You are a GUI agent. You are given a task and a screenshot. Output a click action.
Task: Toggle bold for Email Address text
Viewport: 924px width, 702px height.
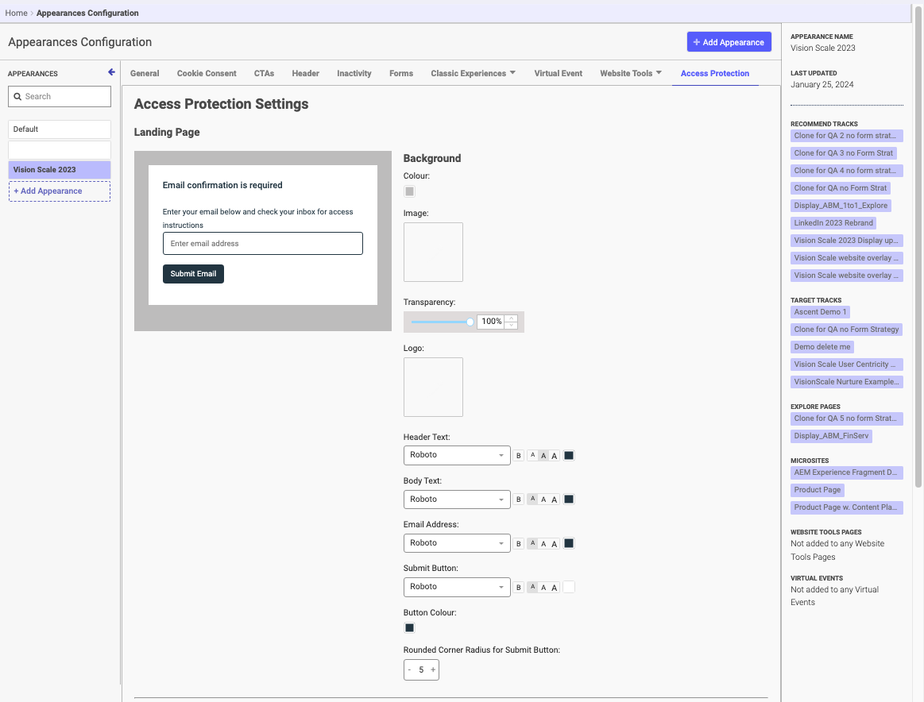coord(519,544)
